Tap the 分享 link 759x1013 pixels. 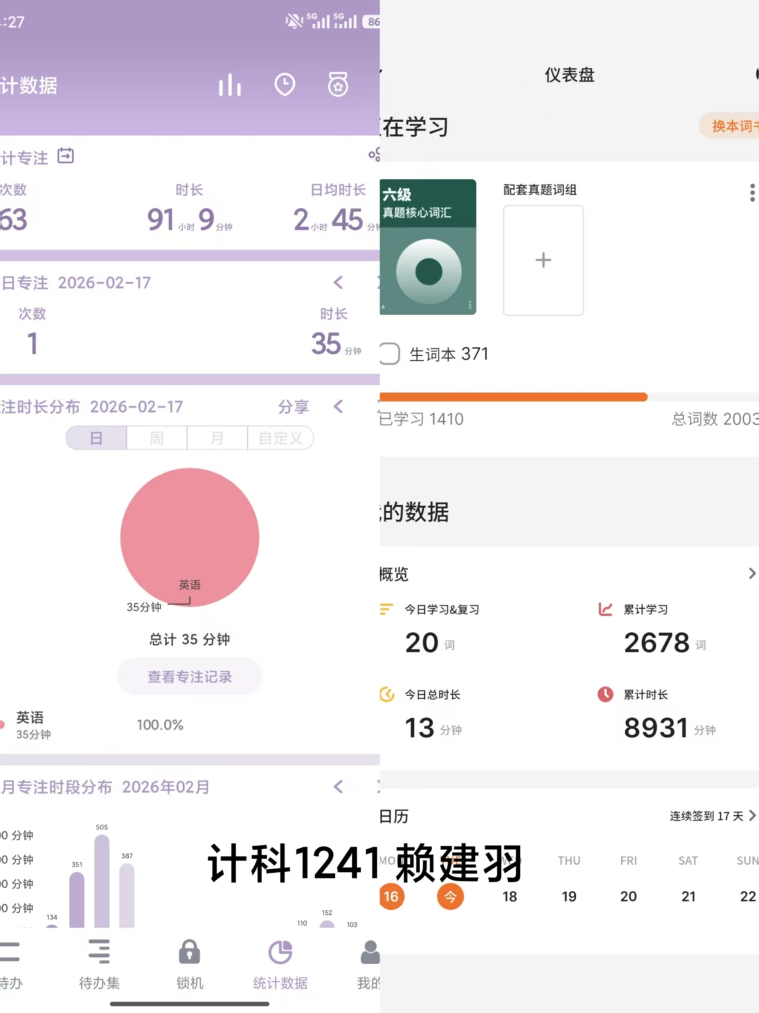pyautogui.click(x=293, y=407)
